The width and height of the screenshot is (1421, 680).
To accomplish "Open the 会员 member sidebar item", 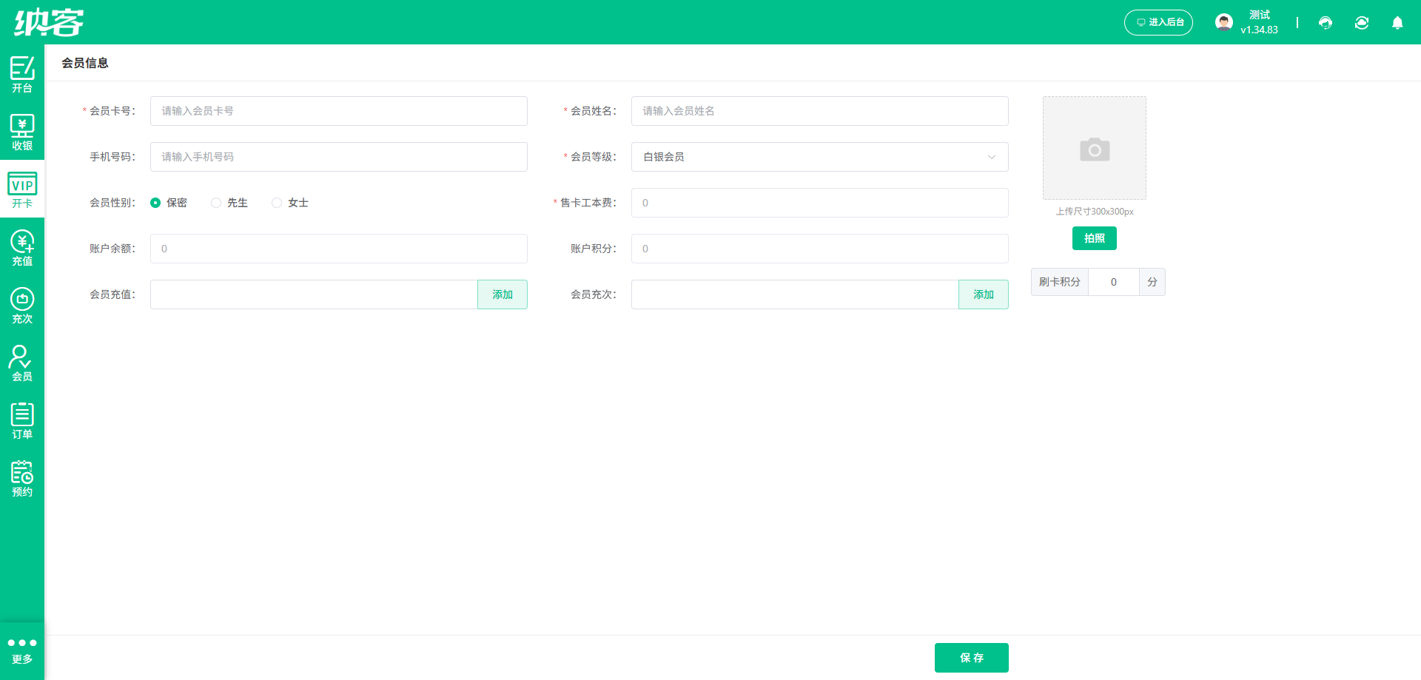I will tap(22, 363).
